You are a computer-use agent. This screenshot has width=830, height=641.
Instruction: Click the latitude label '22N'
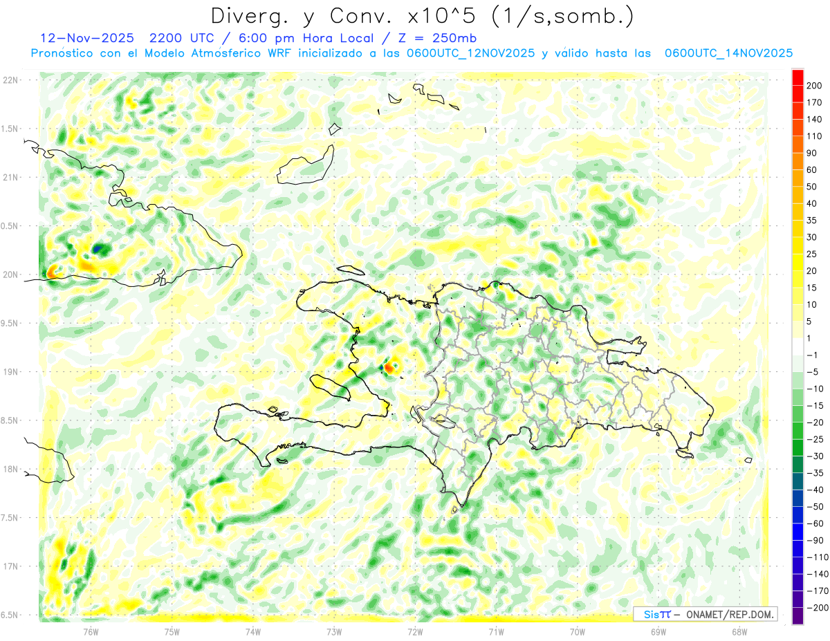pos(10,80)
